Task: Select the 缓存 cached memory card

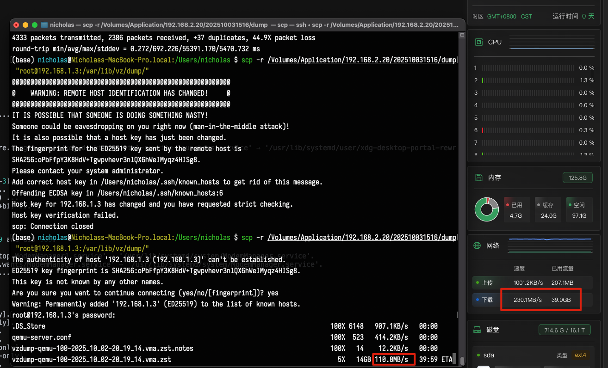Action: pyautogui.click(x=548, y=209)
